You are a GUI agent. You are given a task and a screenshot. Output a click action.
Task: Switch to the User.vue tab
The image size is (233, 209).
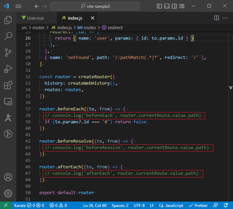[x=36, y=18]
